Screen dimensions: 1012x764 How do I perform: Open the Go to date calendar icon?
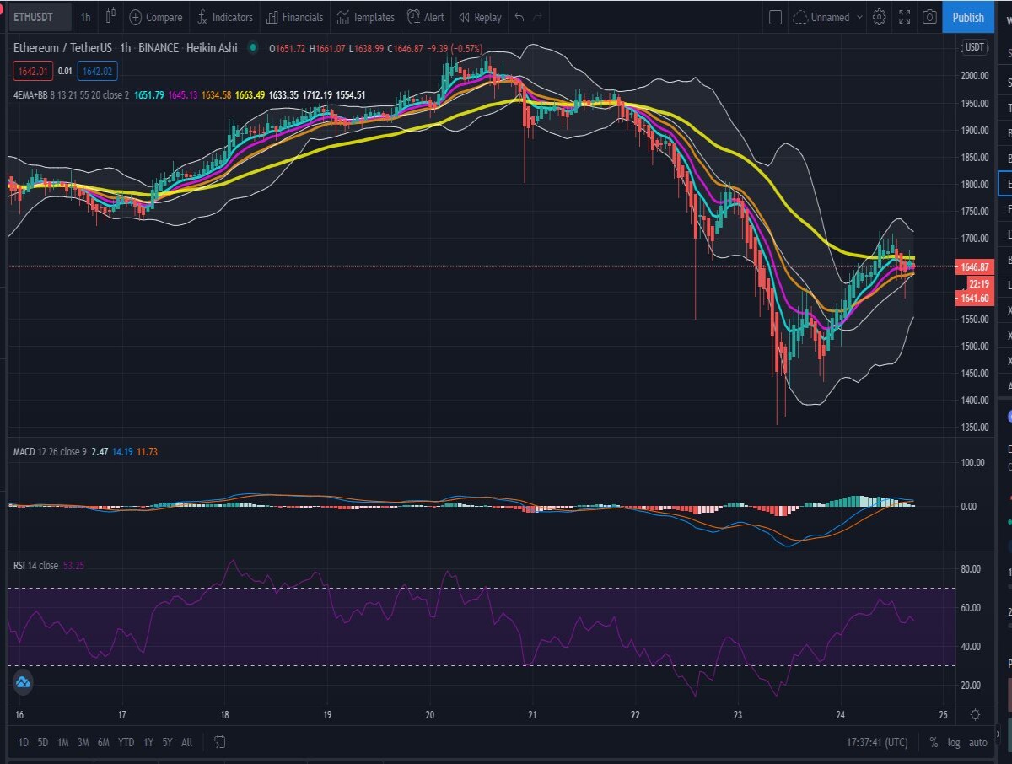pos(220,742)
